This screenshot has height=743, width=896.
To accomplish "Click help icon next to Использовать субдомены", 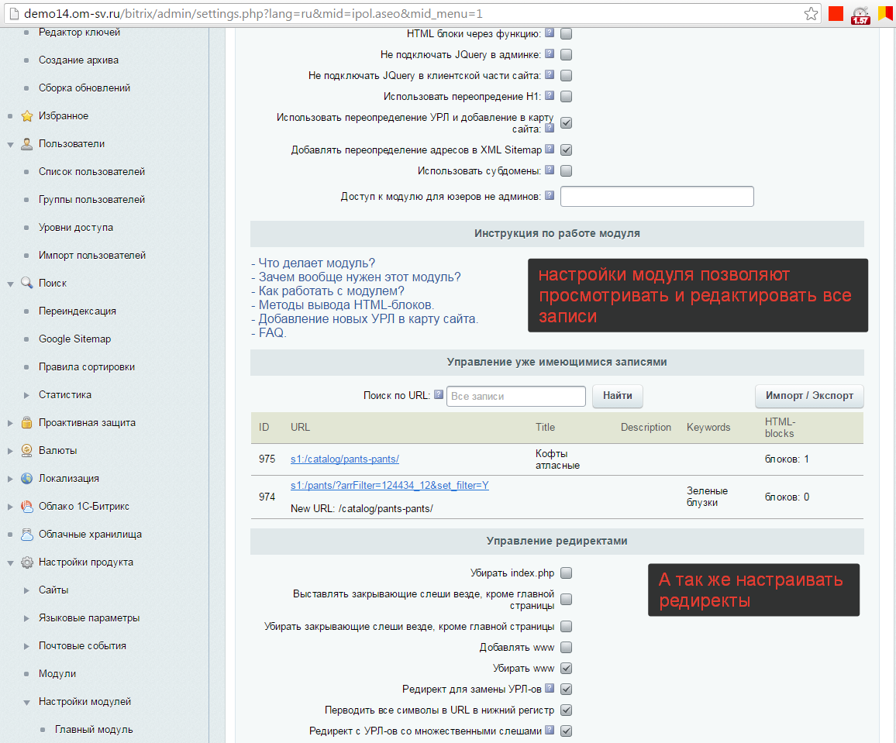I will click(550, 170).
